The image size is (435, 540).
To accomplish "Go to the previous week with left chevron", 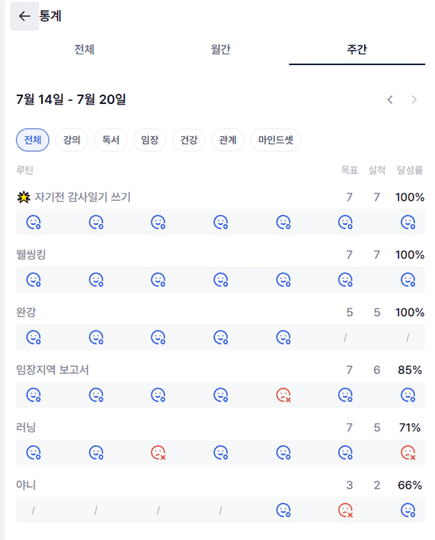I will (x=390, y=100).
